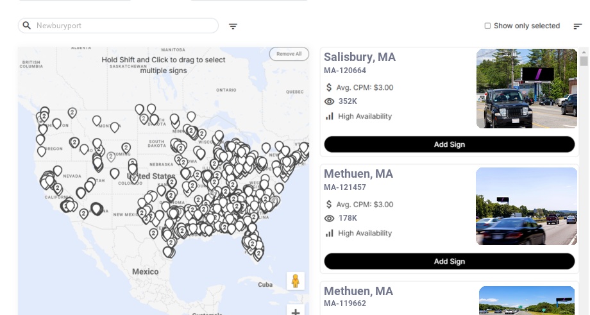Click Salisbury dollar sign CPM icon

click(x=330, y=87)
